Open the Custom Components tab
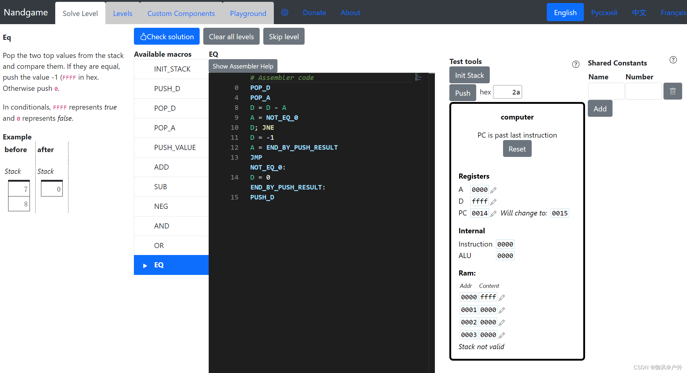This screenshot has height=373, width=687. [181, 13]
